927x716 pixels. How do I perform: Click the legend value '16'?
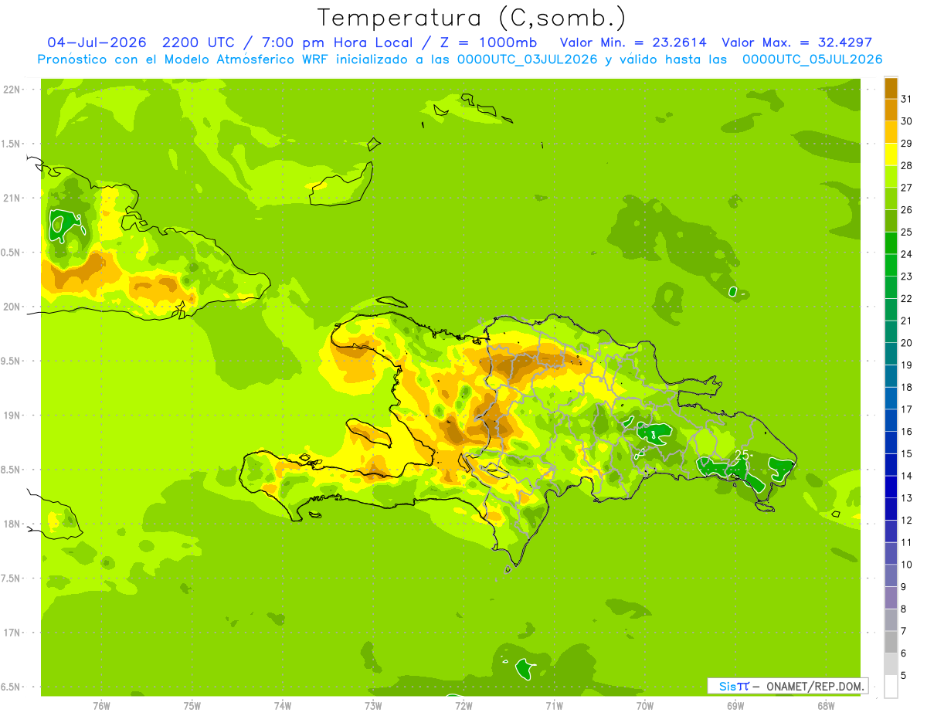[x=906, y=432]
